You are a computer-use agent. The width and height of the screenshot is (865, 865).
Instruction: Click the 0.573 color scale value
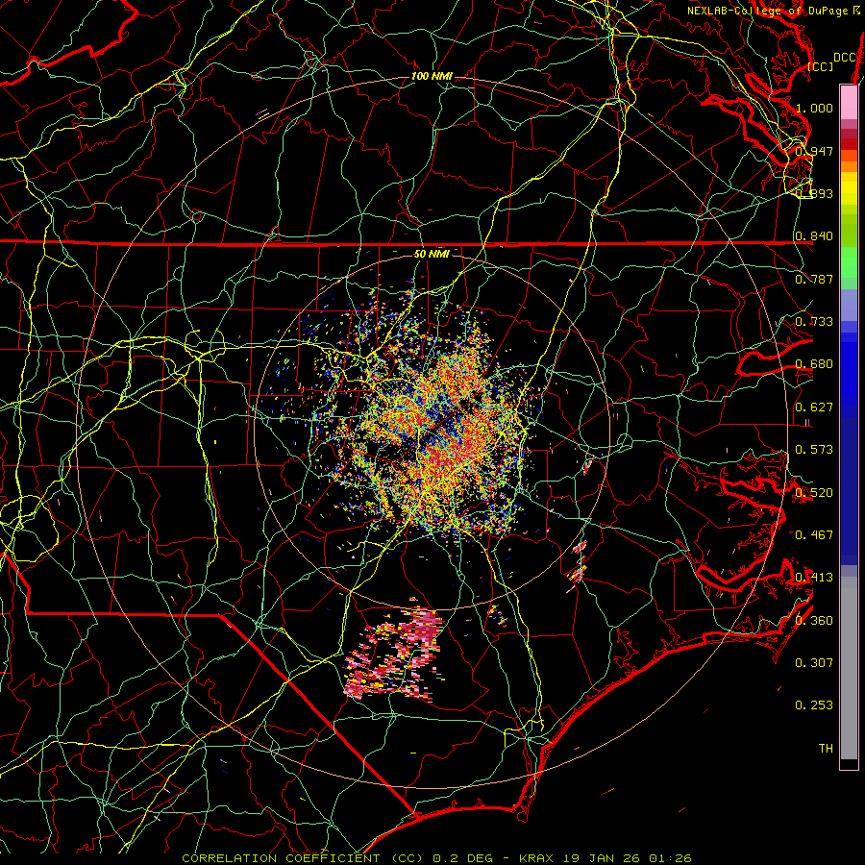(x=814, y=450)
